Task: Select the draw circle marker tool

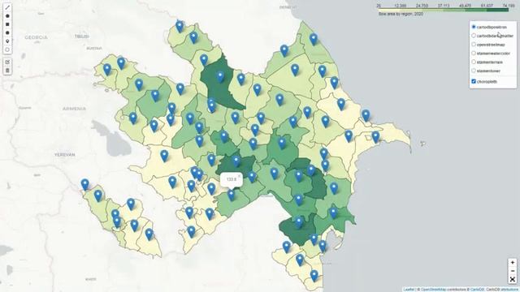Action: point(7,50)
